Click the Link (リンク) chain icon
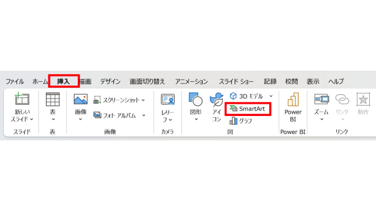The width and height of the screenshot is (376, 211). click(x=342, y=99)
